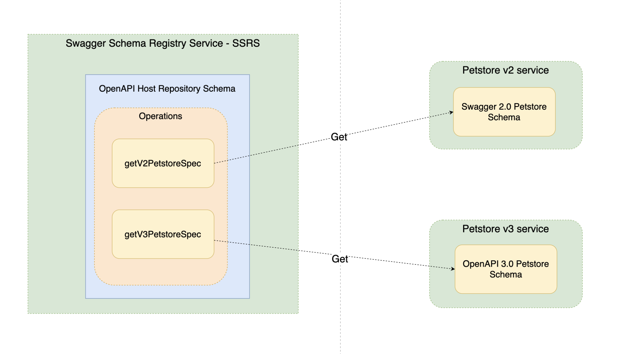Select the getV2PetstoreSpec operation box
This screenshot has height=354, width=617.
coord(163,163)
